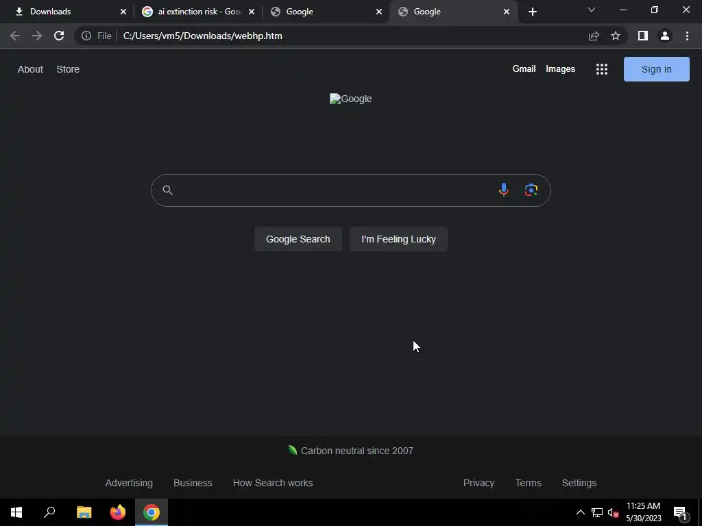Go forward to the next page
Screen dimensions: 702x526
pos(37,36)
